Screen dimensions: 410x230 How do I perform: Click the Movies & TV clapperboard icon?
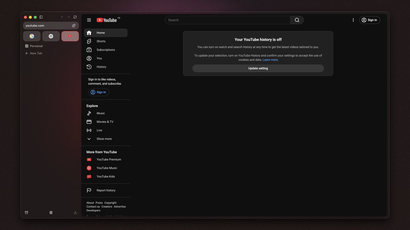pyautogui.click(x=89, y=122)
